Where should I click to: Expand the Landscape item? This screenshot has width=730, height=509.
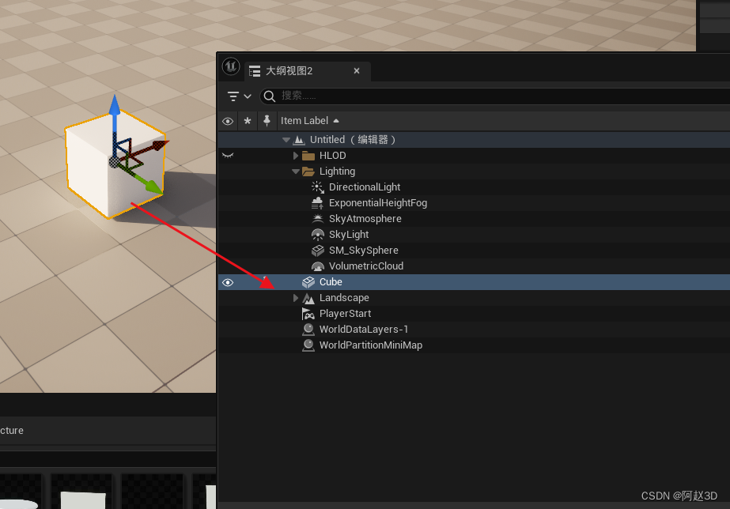(x=296, y=298)
